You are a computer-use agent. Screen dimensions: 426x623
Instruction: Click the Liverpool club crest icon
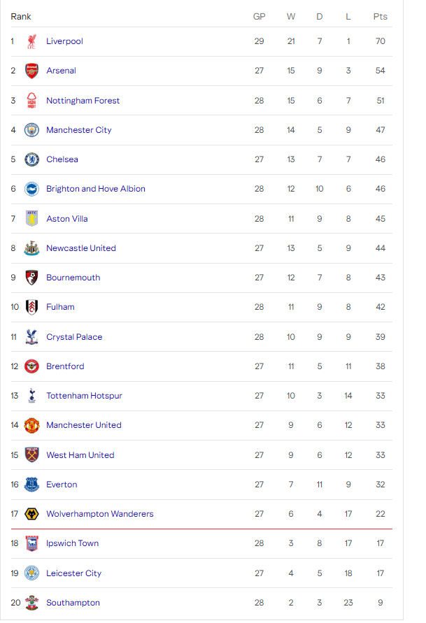(x=31, y=41)
